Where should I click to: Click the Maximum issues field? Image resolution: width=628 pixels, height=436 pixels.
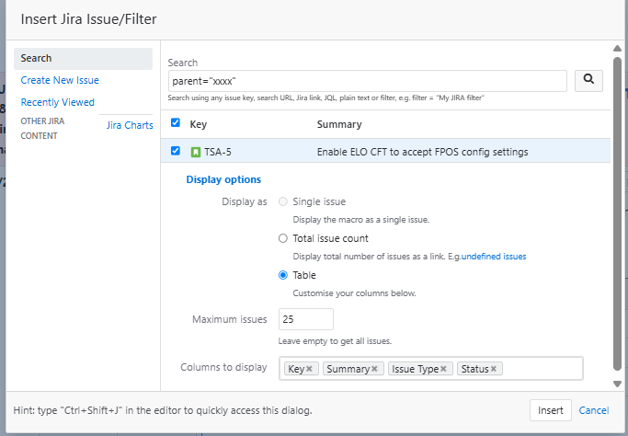tap(306, 319)
